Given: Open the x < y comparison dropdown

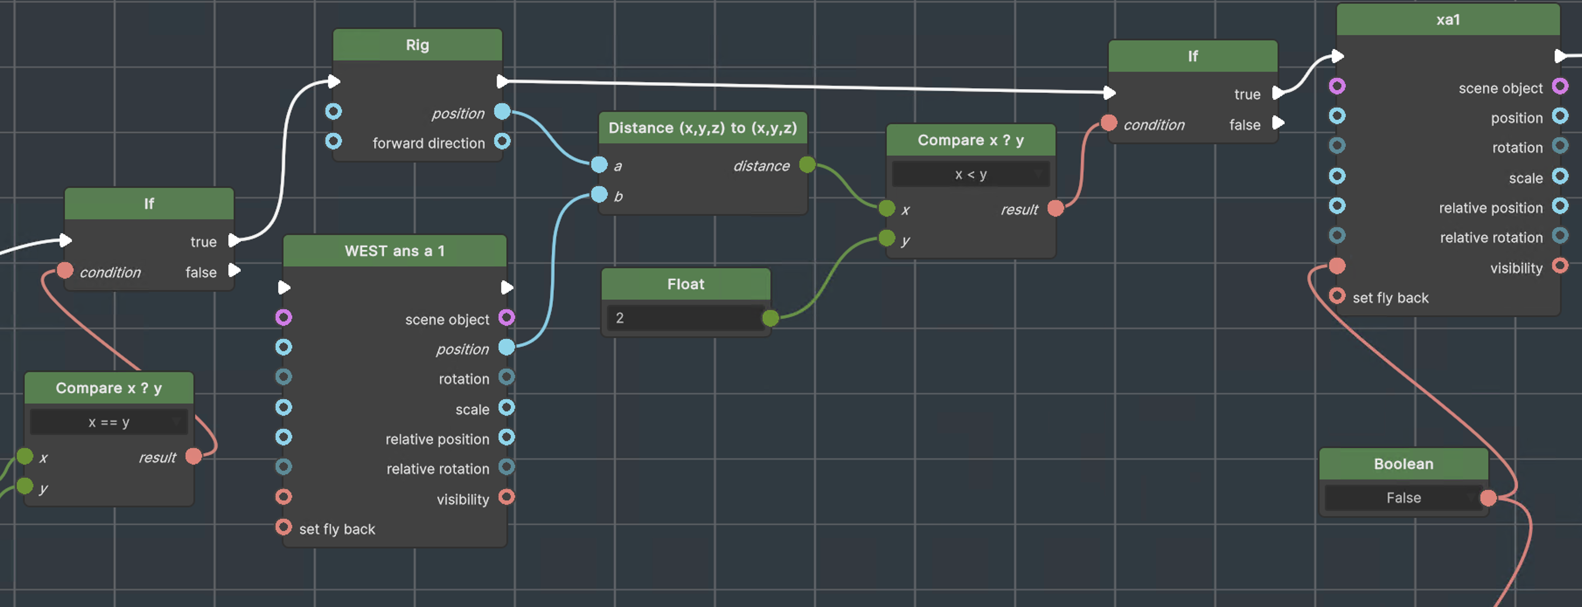Looking at the screenshot, I should click(x=970, y=175).
